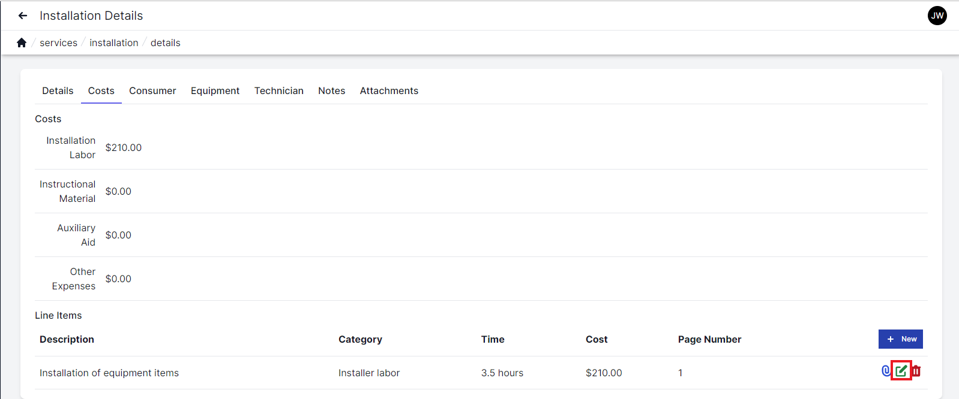The height and width of the screenshot is (399, 959).
Task: Click the installation breadcrumb link
Action: click(x=113, y=43)
